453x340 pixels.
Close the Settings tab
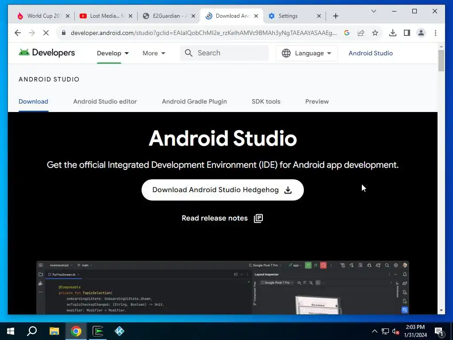319,16
